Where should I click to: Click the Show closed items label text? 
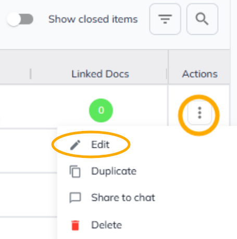pos(93,19)
